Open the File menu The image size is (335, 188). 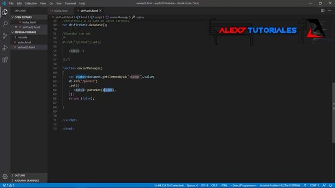click(x=11, y=4)
